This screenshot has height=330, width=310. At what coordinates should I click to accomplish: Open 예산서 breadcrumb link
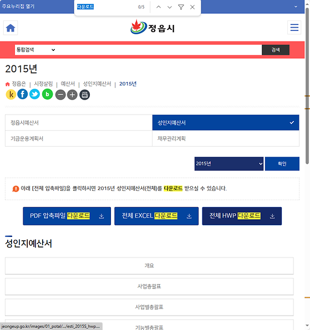(68, 84)
